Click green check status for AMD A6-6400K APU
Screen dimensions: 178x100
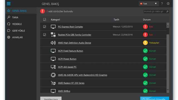click(x=145, y=75)
